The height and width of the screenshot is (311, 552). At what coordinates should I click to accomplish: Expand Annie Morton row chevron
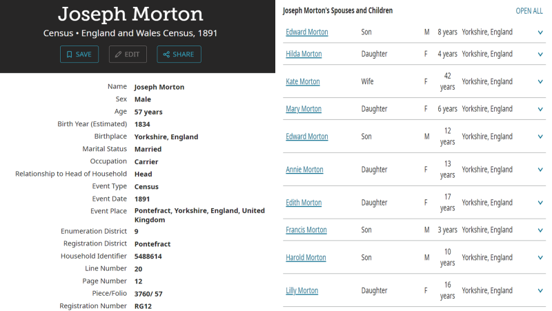[x=540, y=170]
